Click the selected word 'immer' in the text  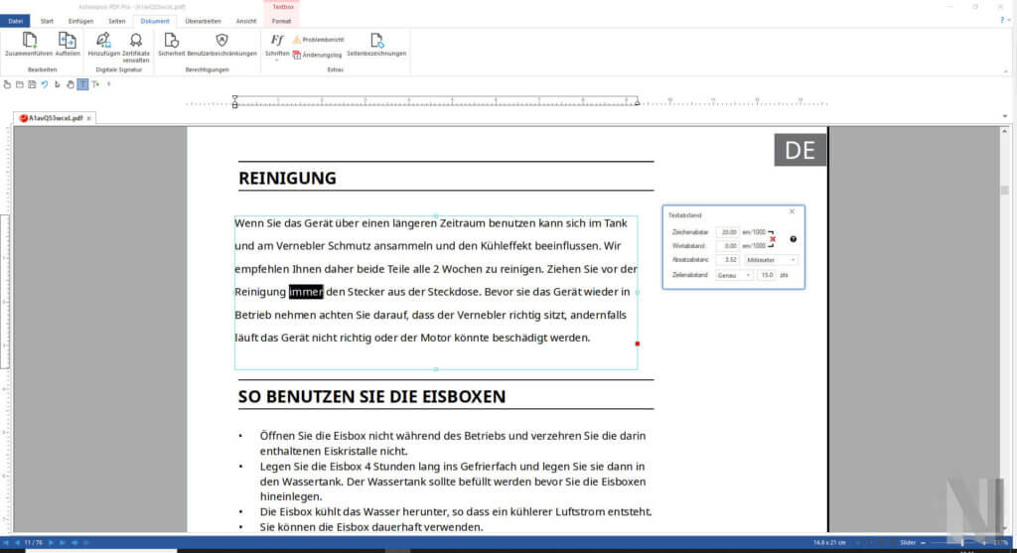pos(306,292)
